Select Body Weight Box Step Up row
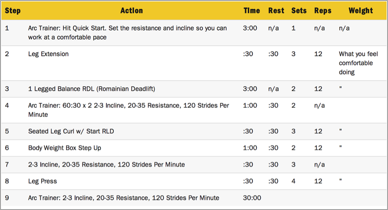This screenshot has height=210, width=388. (x=194, y=148)
